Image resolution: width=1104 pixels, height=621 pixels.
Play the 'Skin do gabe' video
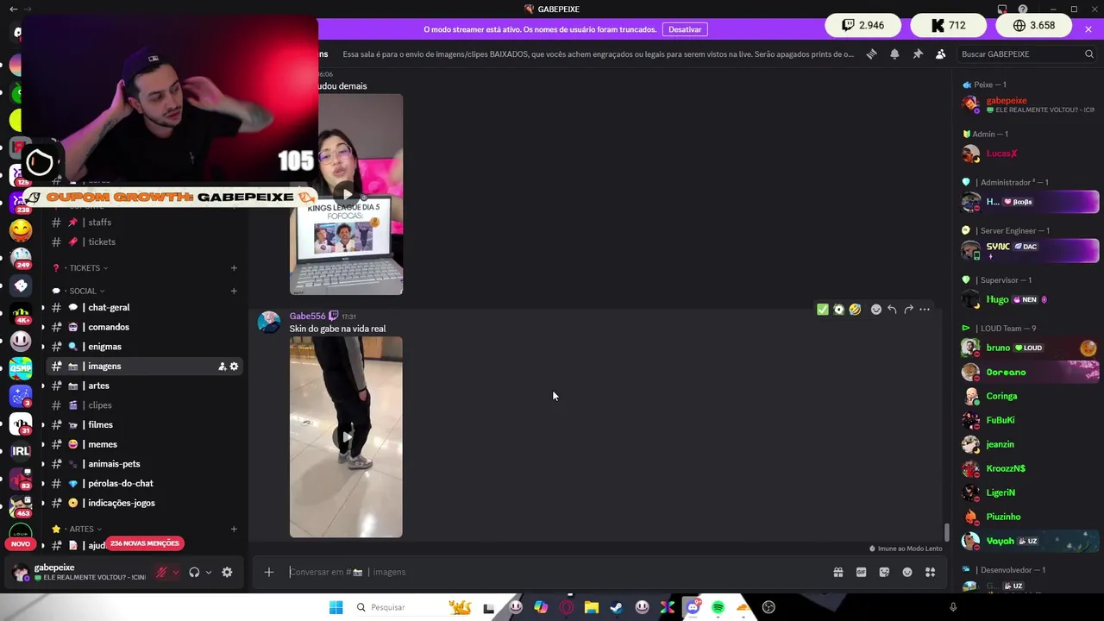[x=346, y=436]
